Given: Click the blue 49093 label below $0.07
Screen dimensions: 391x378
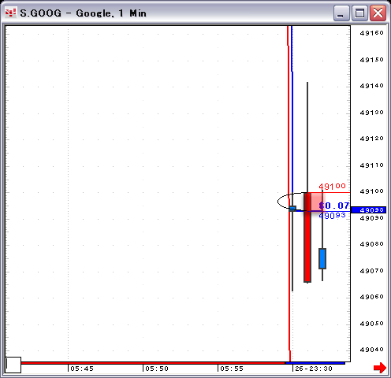Looking at the screenshot, I should tap(332, 216).
